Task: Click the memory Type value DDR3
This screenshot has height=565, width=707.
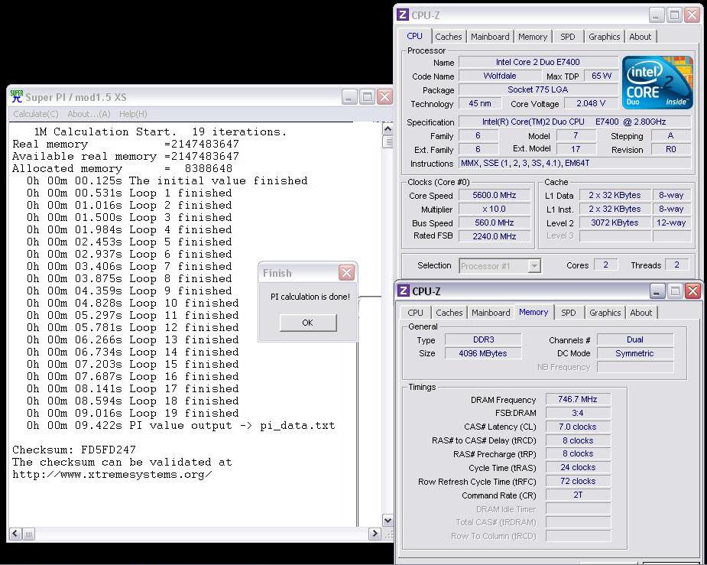Action: point(483,339)
